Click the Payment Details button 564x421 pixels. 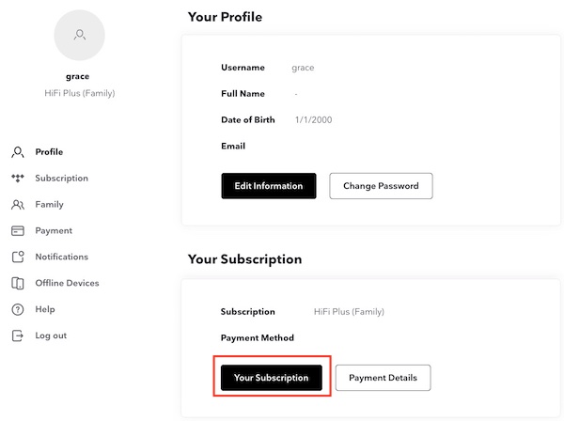[383, 378]
